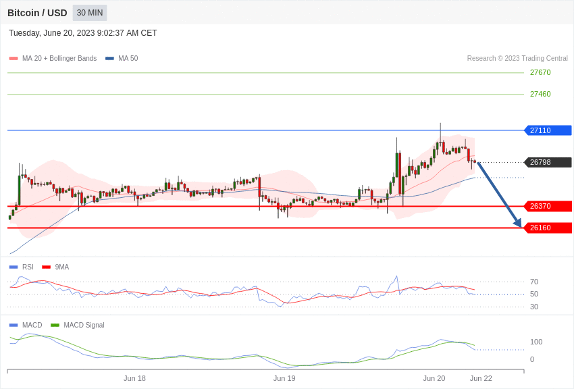
Task: Click the MACD 0 axis value
Action: point(532,359)
